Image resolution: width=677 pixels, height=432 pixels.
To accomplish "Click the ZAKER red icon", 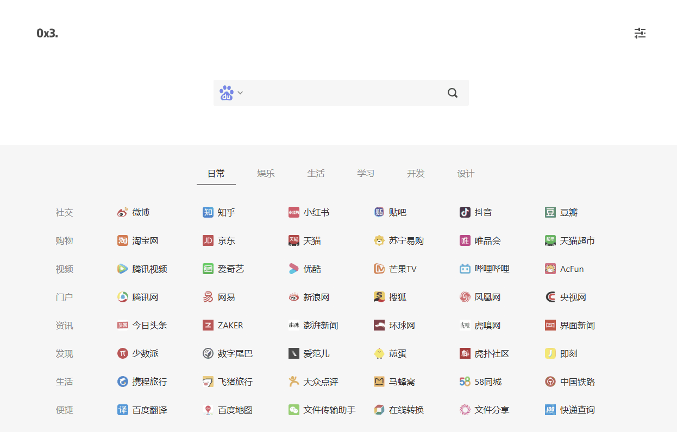I will point(208,325).
